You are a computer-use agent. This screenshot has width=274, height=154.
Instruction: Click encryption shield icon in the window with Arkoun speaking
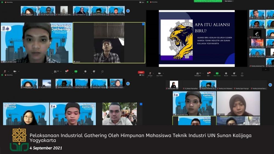tap(2, 2)
